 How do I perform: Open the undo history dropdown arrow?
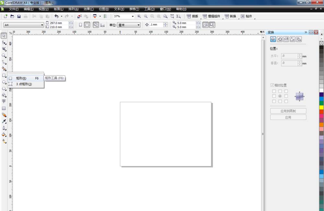(x=62, y=16)
